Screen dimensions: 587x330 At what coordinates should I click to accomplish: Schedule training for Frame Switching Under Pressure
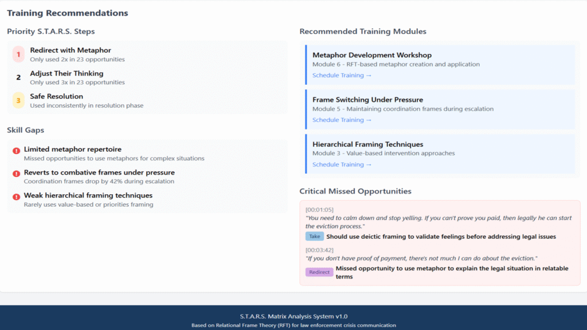(x=342, y=120)
